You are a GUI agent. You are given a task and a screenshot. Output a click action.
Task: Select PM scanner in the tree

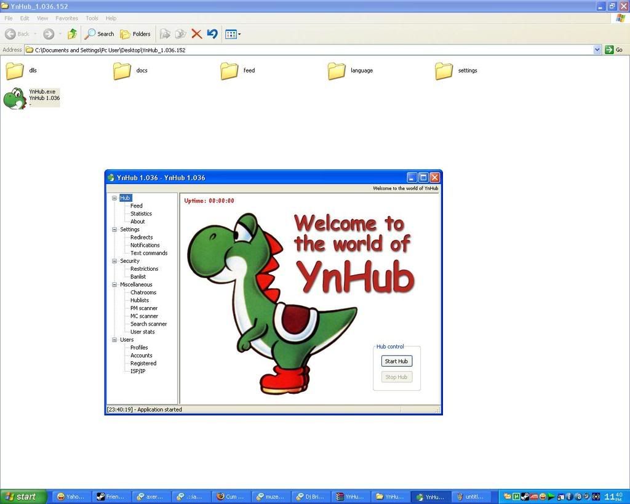(x=144, y=308)
